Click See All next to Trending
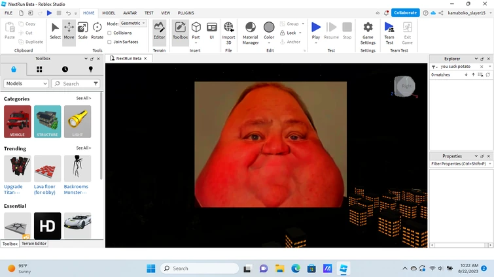This screenshot has height=277, width=494. 83,148
